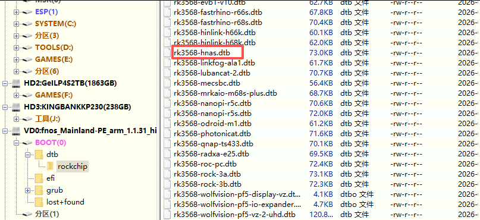
Task: Click the efi folder icon
Action: (x=39, y=178)
